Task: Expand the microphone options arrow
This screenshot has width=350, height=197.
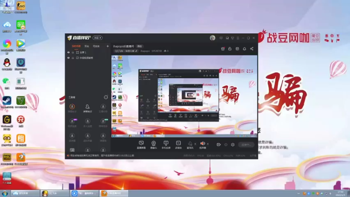Action: [195, 144]
